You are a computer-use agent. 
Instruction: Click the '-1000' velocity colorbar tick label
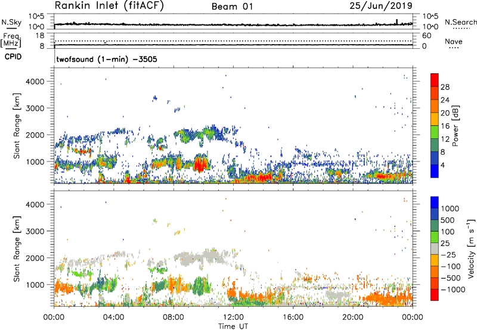[453, 289]
